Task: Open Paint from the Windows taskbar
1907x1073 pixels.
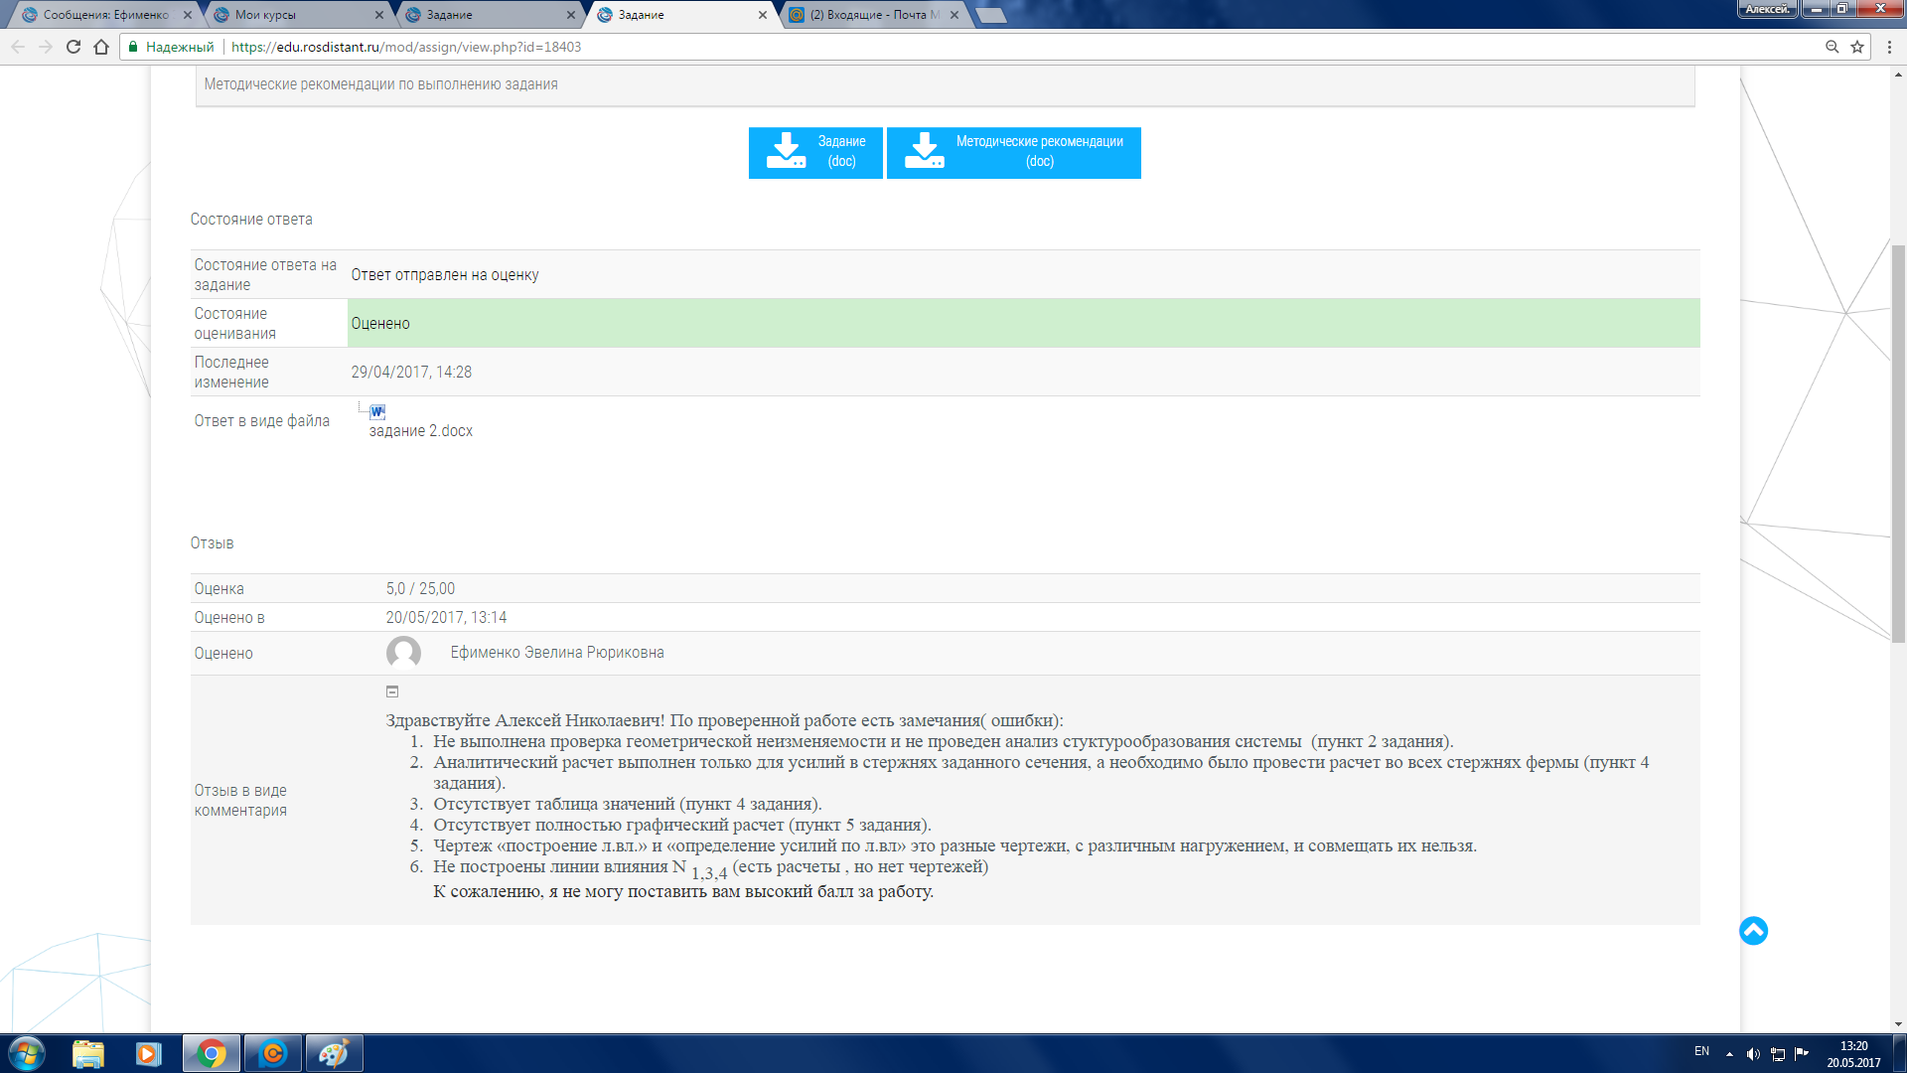Action: pyautogui.click(x=334, y=1053)
